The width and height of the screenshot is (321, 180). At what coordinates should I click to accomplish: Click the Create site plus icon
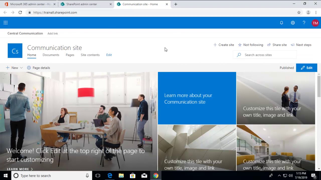(x=215, y=45)
